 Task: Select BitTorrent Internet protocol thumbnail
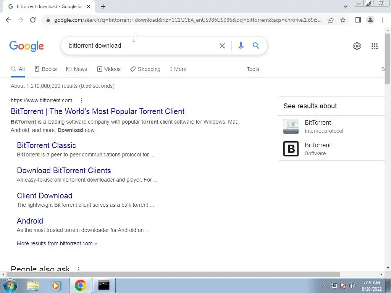(291, 126)
